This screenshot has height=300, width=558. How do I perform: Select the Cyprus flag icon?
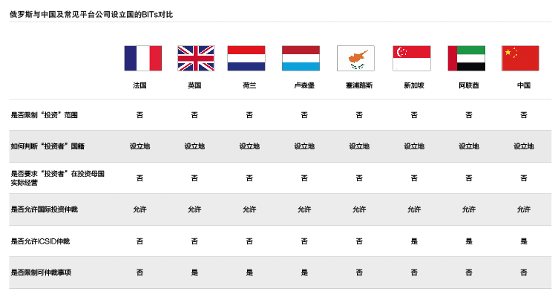pos(355,58)
